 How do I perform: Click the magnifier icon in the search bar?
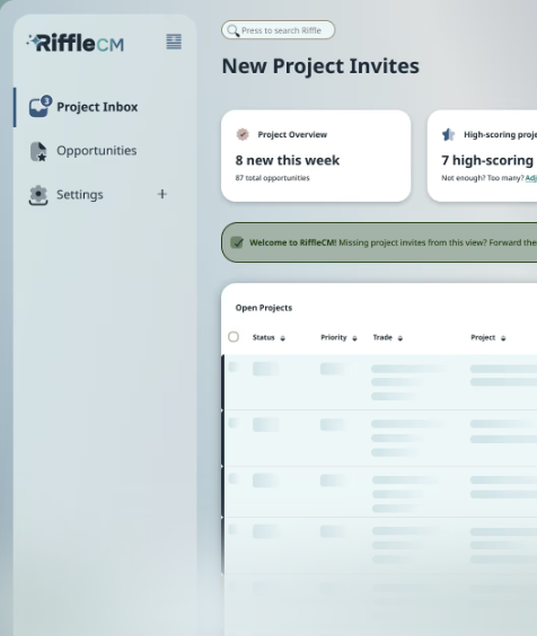tap(232, 31)
